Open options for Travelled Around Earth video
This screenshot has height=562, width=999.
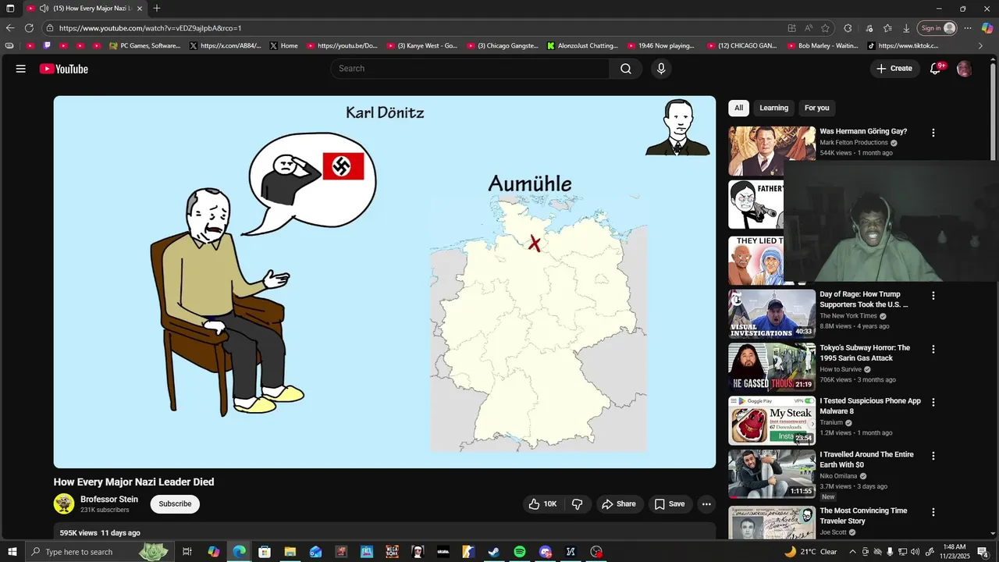click(933, 456)
